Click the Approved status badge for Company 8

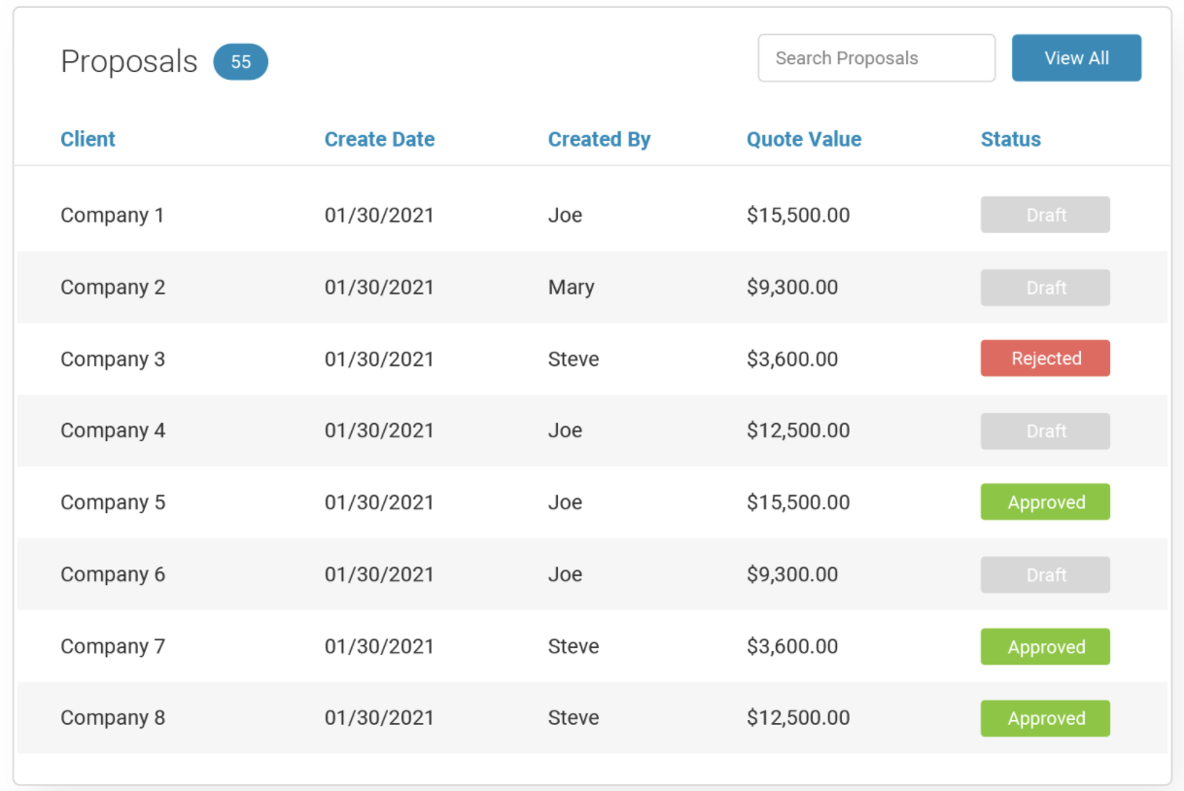point(1045,718)
